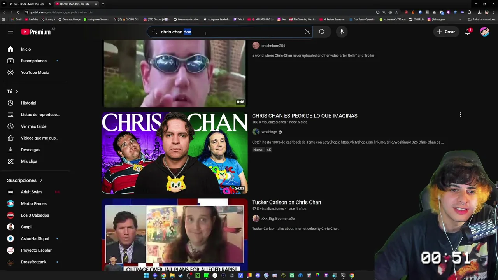Open the Windows Start button
The image size is (498, 280).
[146, 275]
